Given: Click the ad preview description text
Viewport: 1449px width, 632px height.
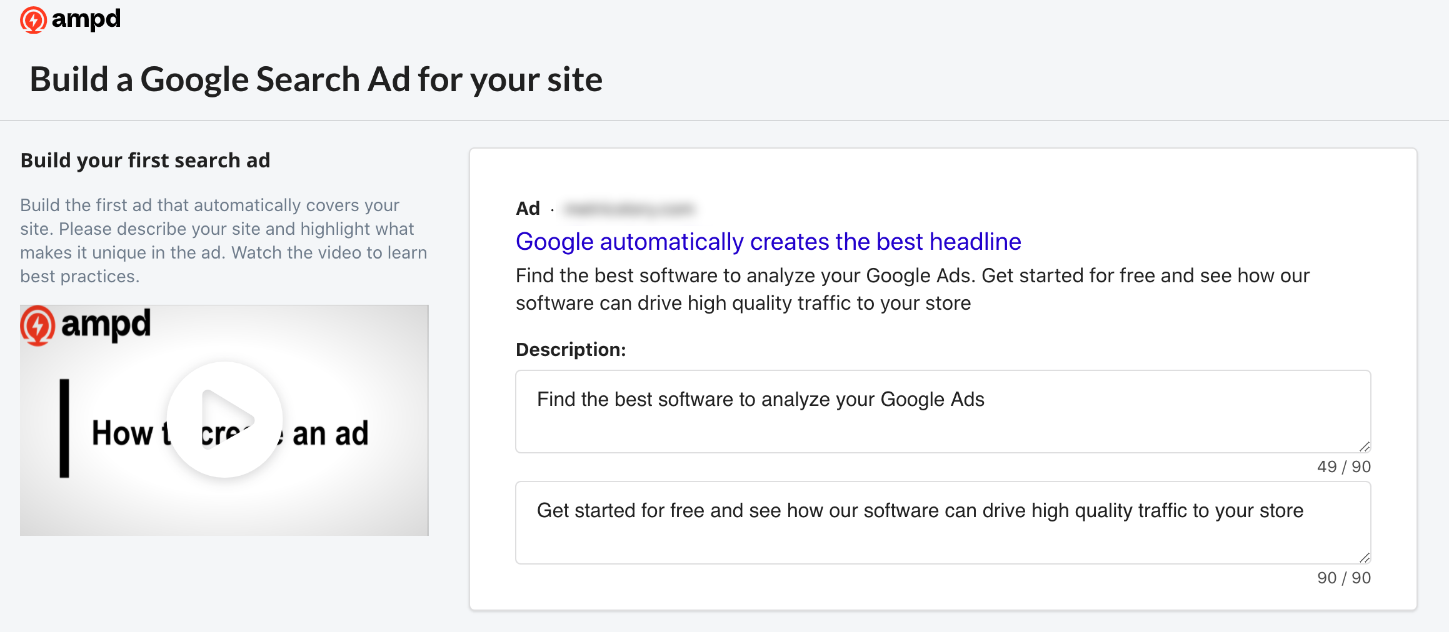Looking at the screenshot, I should tap(912, 289).
